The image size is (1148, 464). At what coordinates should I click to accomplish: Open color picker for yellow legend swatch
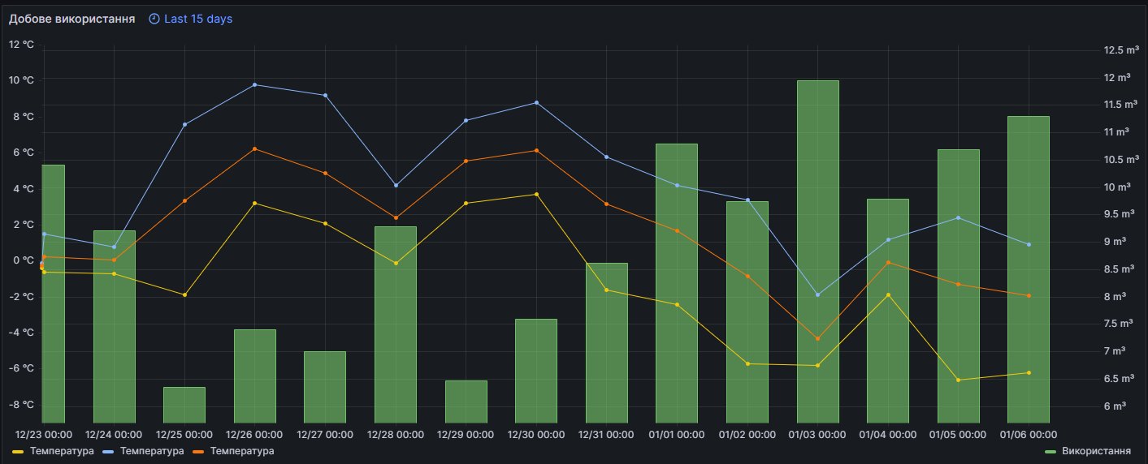coord(19,451)
